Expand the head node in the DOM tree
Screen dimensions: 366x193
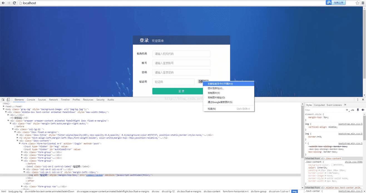pyautogui.click(x=4, y=106)
